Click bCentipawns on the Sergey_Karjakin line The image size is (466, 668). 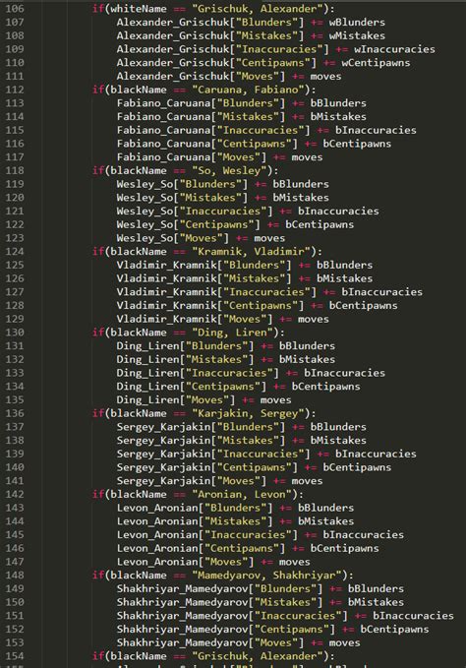(x=357, y=467)
